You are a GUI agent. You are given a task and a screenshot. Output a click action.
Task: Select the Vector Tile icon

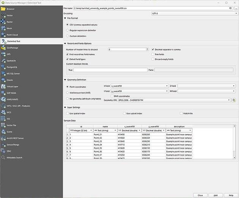3,125
